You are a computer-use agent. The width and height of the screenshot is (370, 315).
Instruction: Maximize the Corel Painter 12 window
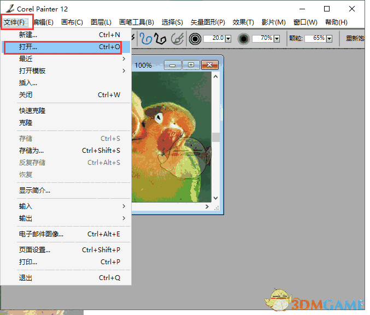(x=327, y=9)
